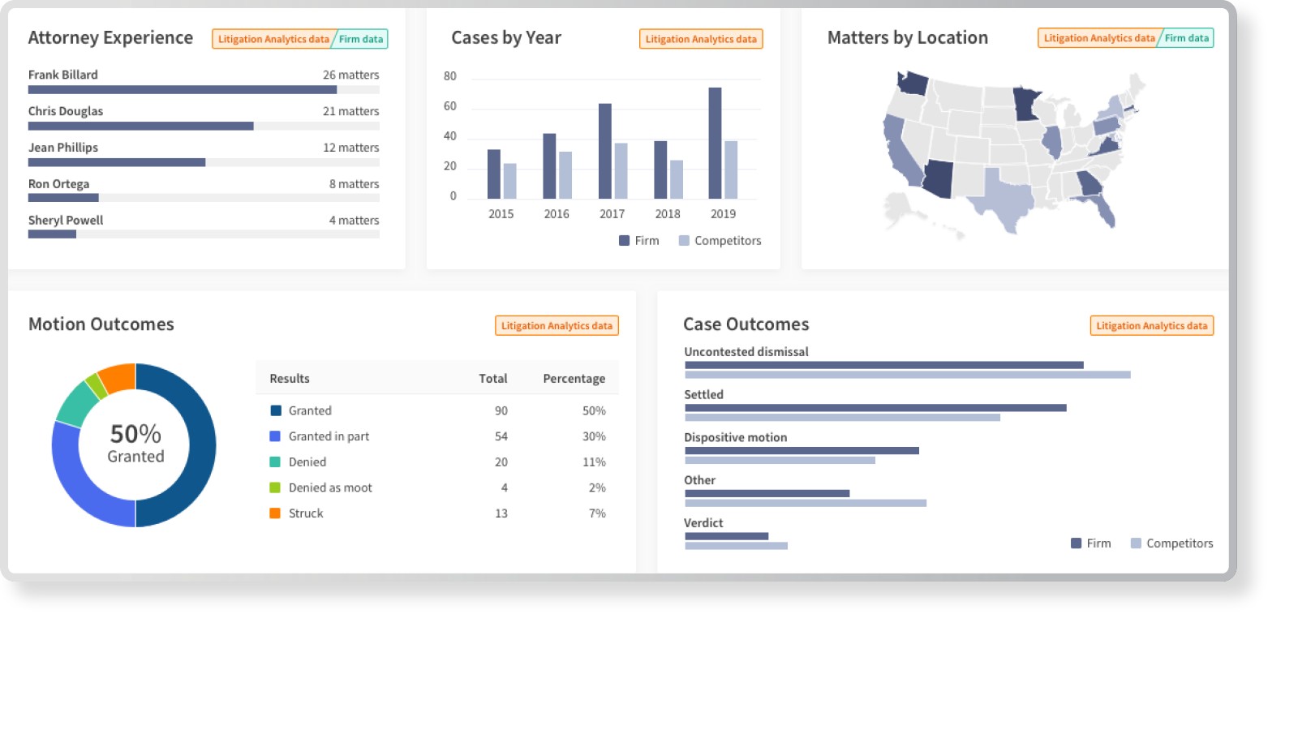Click the Percentage column header

574,379
